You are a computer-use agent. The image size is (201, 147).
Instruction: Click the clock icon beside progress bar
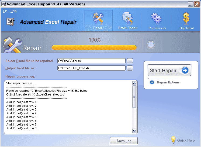[151, 45]
